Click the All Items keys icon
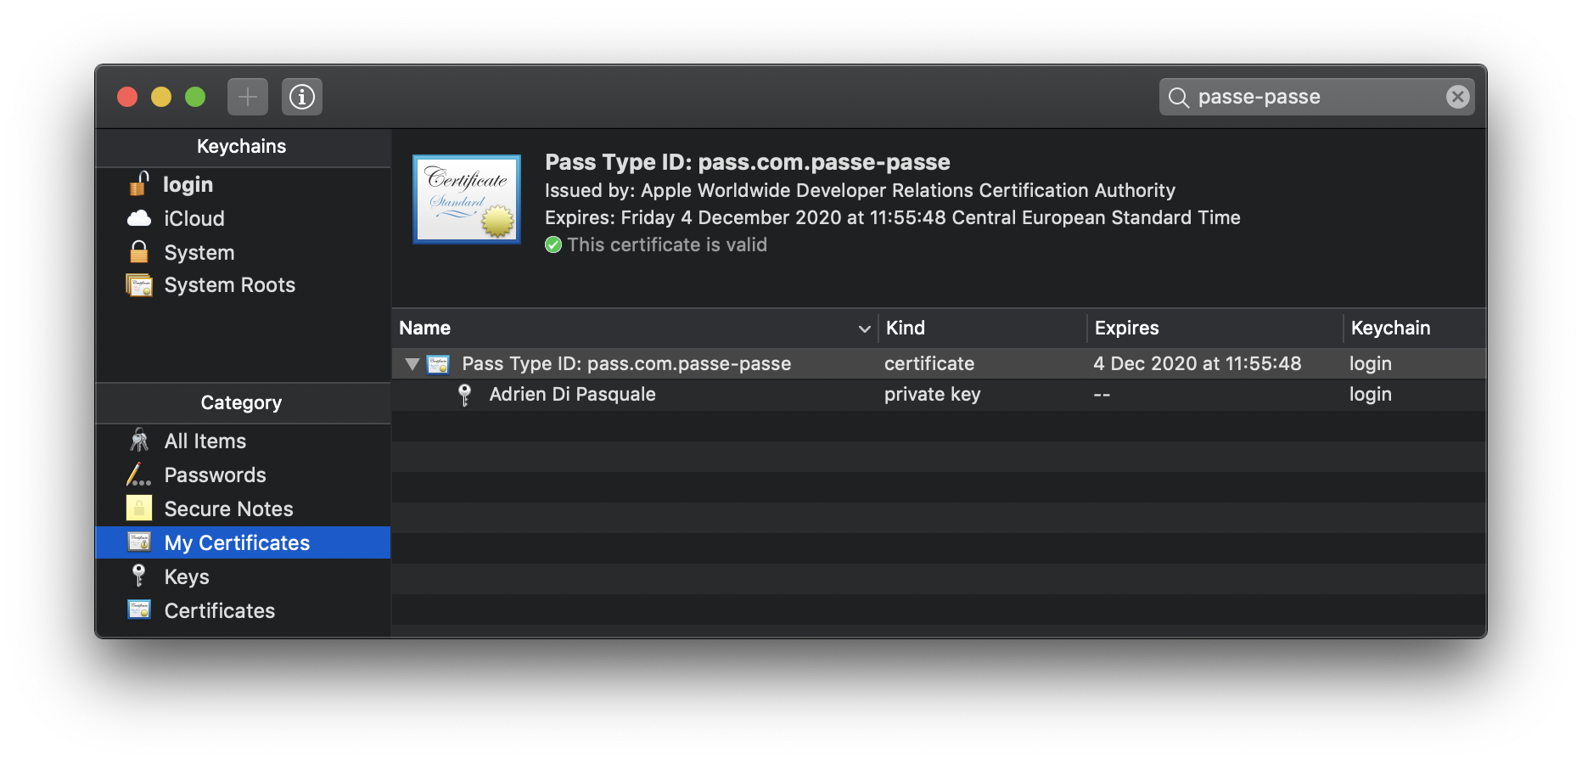The width and height of the screenshot is (1582, 764). tap(139, 441)
